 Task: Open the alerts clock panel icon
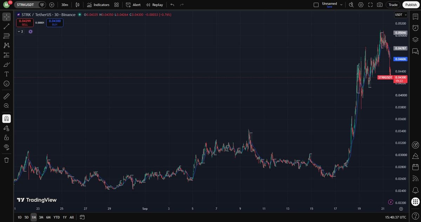[x=415, y=28]
